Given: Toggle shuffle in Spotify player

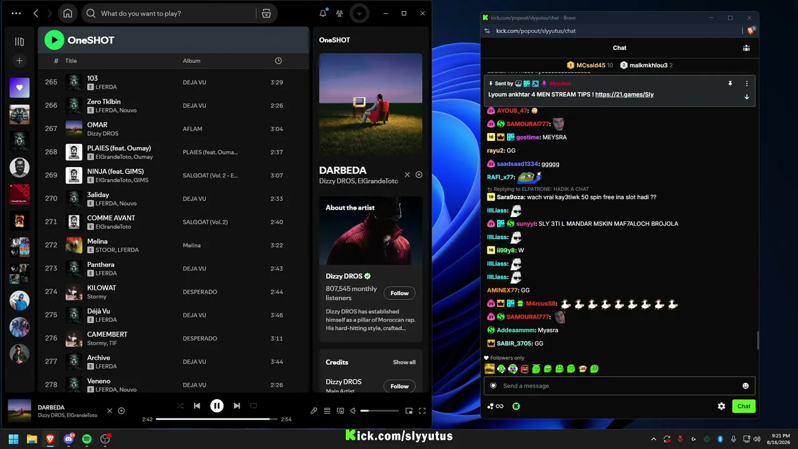Looking at the screenshot, I should click(180, 406).
